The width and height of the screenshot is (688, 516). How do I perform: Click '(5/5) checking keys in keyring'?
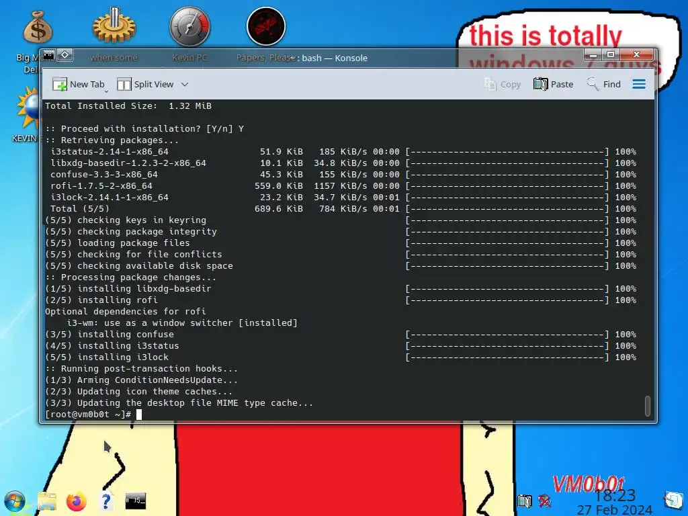126,220
